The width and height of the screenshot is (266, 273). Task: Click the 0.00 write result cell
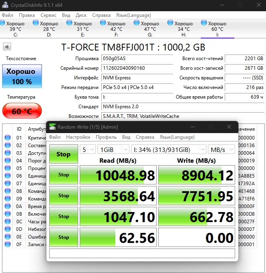[x=197, y=237]
